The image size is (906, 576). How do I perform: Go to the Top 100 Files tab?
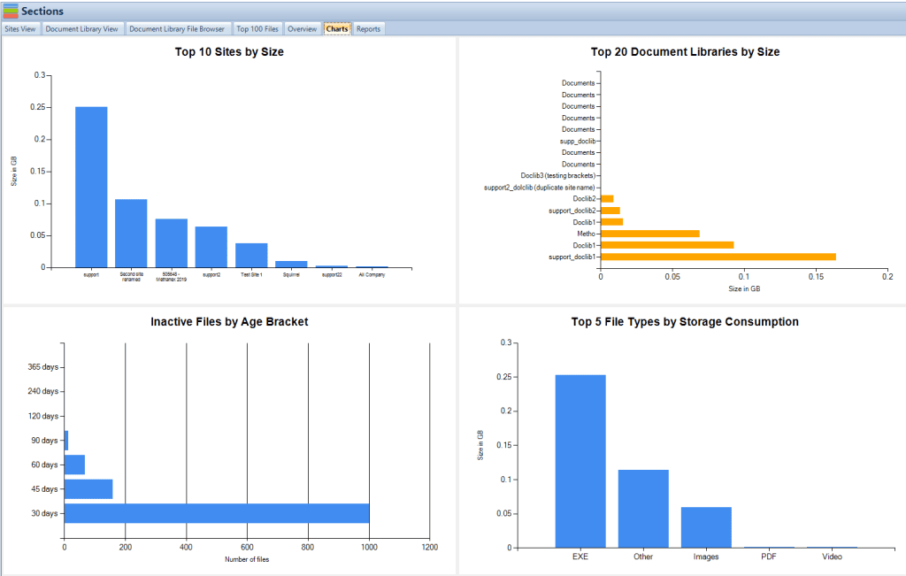[257, 29]
